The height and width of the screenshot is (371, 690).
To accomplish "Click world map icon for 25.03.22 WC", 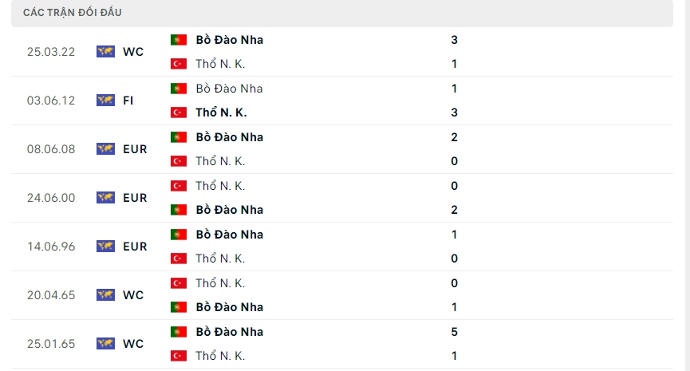I will tap(105, 52).
